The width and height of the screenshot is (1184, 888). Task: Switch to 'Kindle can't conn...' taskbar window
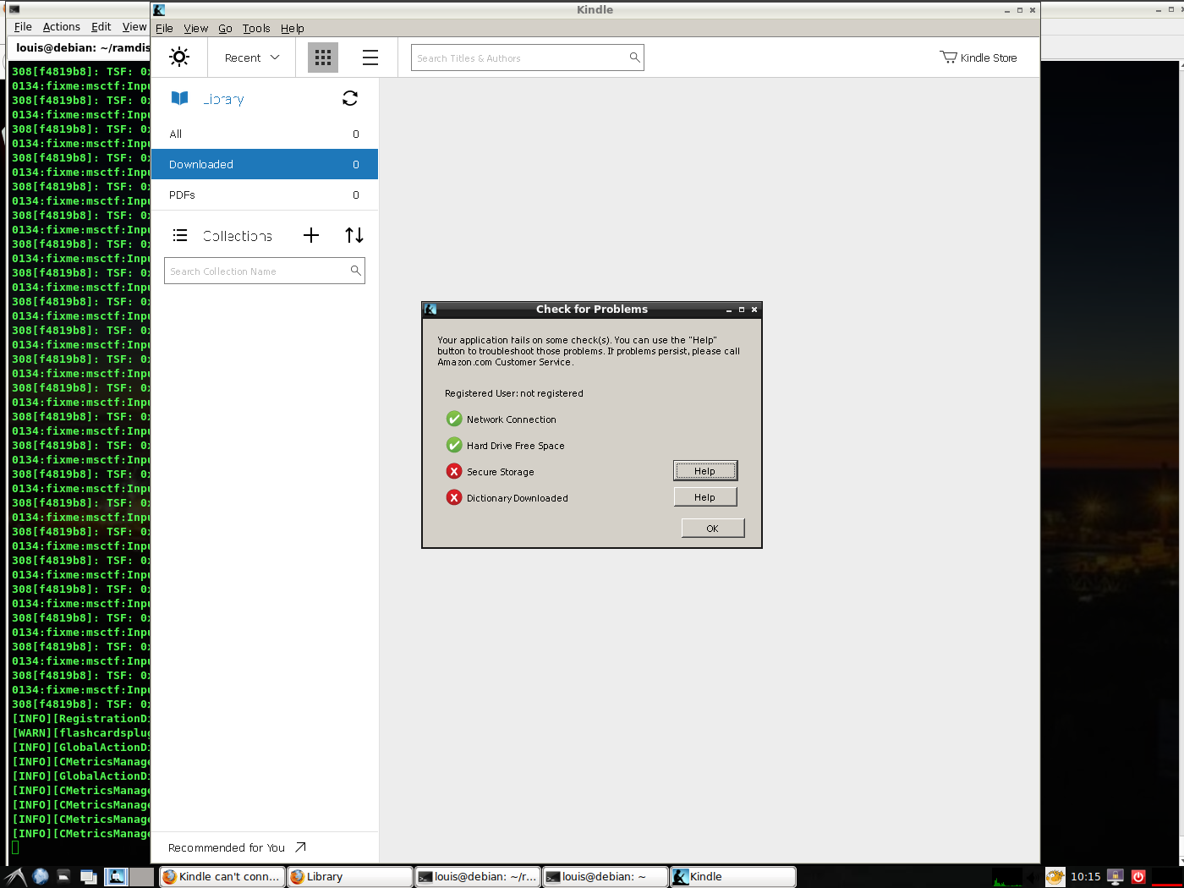(222, 877)
